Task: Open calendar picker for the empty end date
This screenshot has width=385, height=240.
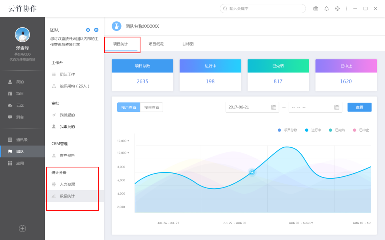Action: (x=337, y=107)
